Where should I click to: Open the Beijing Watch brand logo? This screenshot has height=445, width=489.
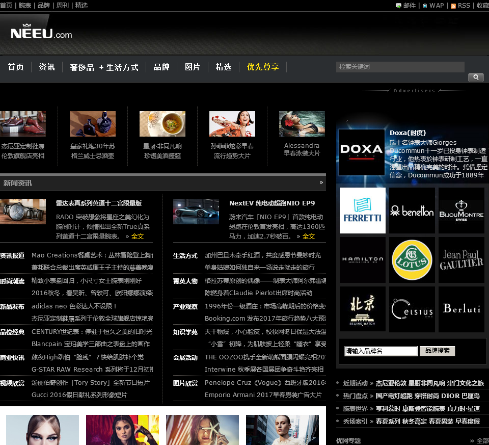pyautogui.click(x=362, y=309)
